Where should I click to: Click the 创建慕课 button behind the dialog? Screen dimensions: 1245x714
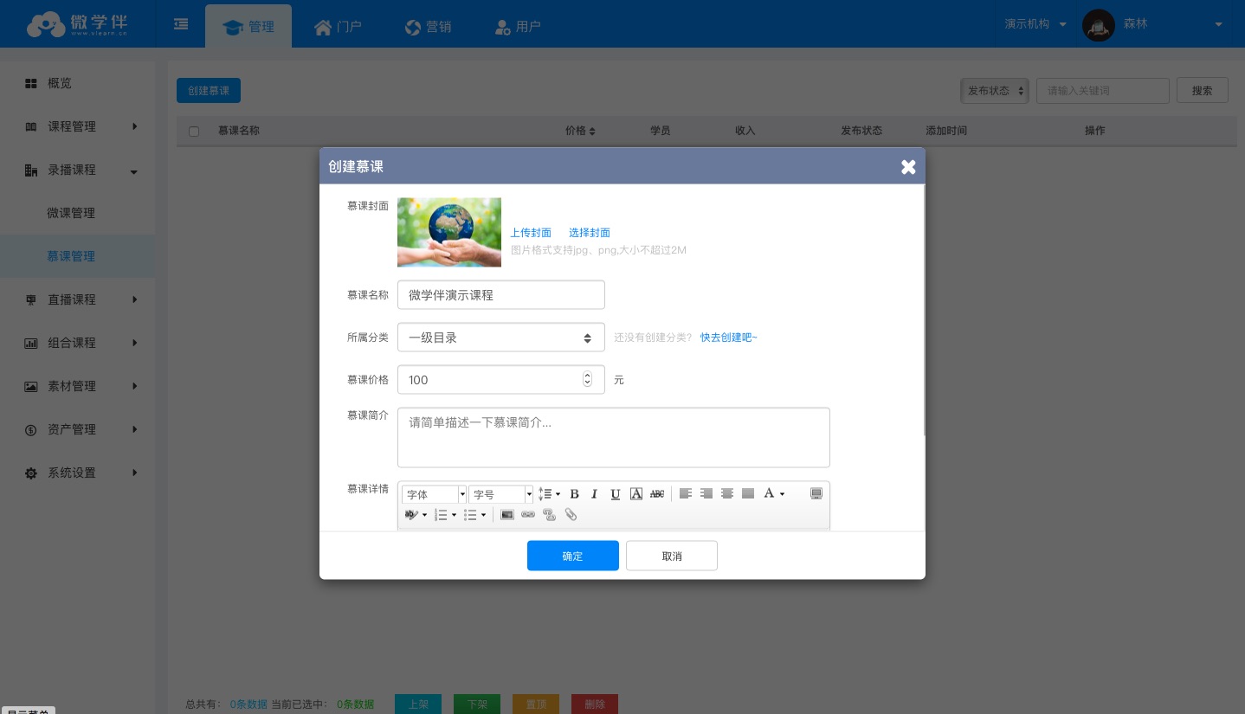pyautogui.click(x=209, y=91)
